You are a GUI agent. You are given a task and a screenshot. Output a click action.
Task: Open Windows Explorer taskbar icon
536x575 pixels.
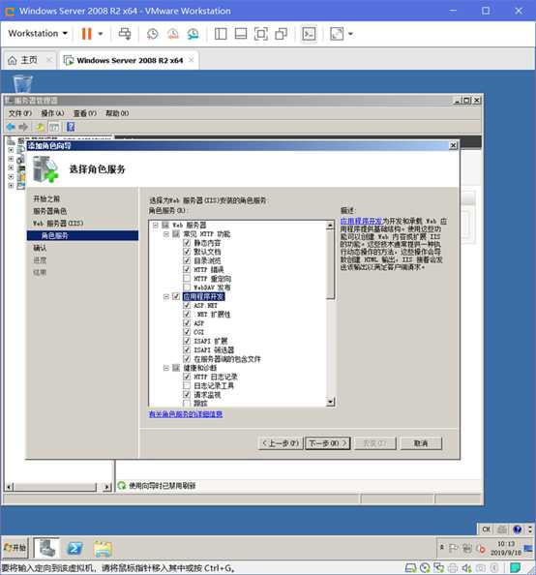103,549
